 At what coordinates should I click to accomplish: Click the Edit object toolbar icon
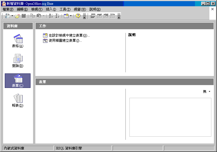pos(99,16)
